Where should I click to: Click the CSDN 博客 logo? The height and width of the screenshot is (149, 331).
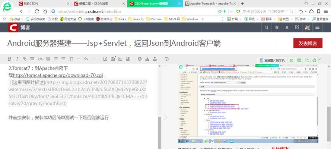[x=19, y=28]
